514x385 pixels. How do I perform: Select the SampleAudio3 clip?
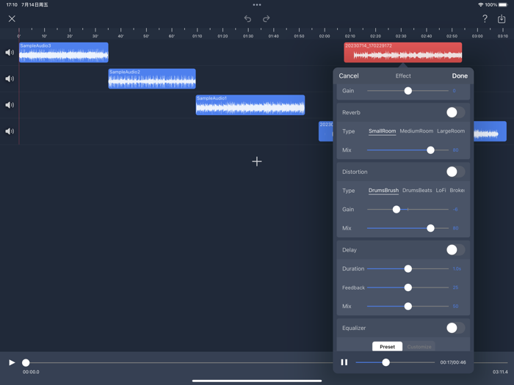click(64, 52)
